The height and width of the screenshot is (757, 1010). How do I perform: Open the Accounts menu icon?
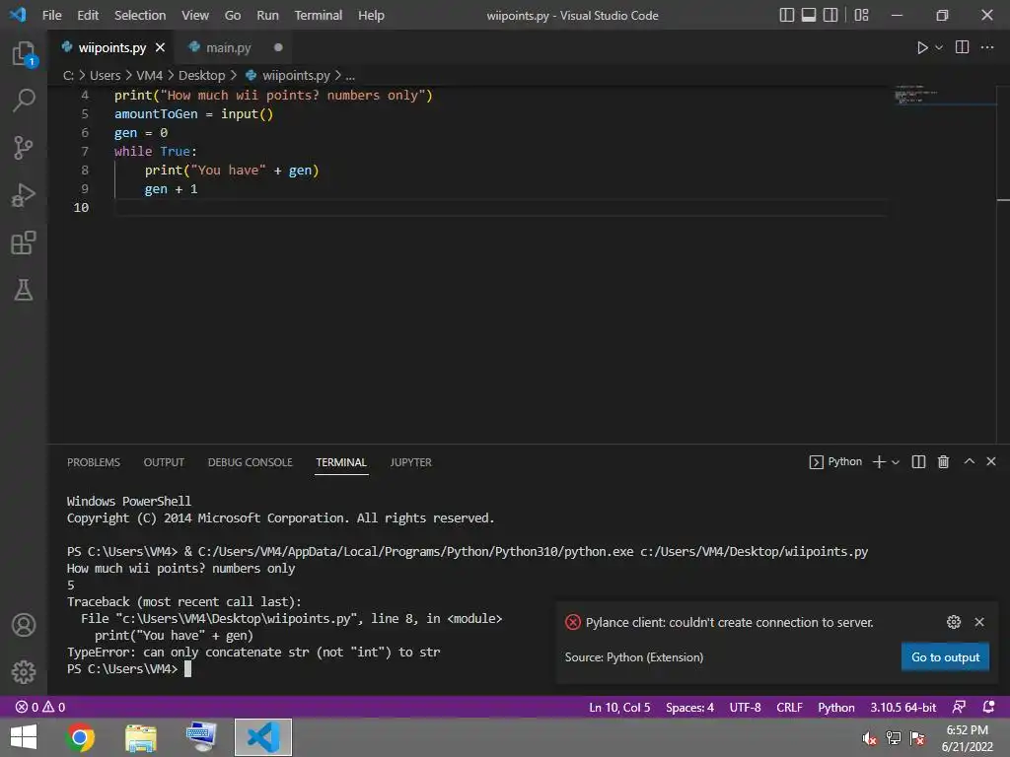(24, 625)
